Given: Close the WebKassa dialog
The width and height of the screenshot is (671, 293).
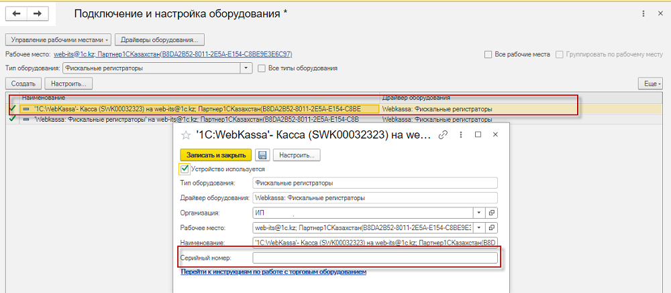Looking at the screenshot, I should point(496,134).
